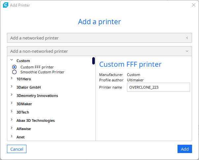The height and width of the screenshot is (160, 199).
Task: Click the 'Manufacturer' field label
Action: (111, 75)
